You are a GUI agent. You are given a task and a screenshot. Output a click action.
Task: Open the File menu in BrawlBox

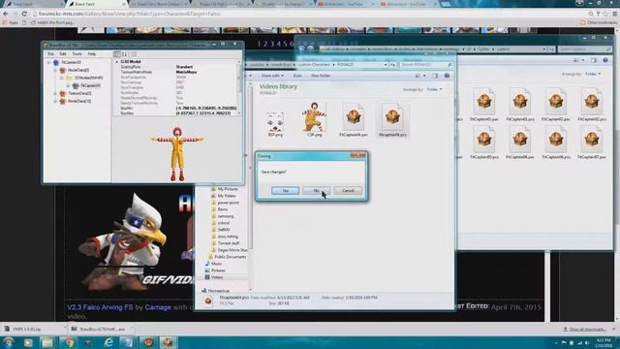50,54
